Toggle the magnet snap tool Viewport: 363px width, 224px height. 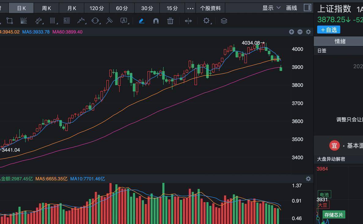click(x=156, y=21)
